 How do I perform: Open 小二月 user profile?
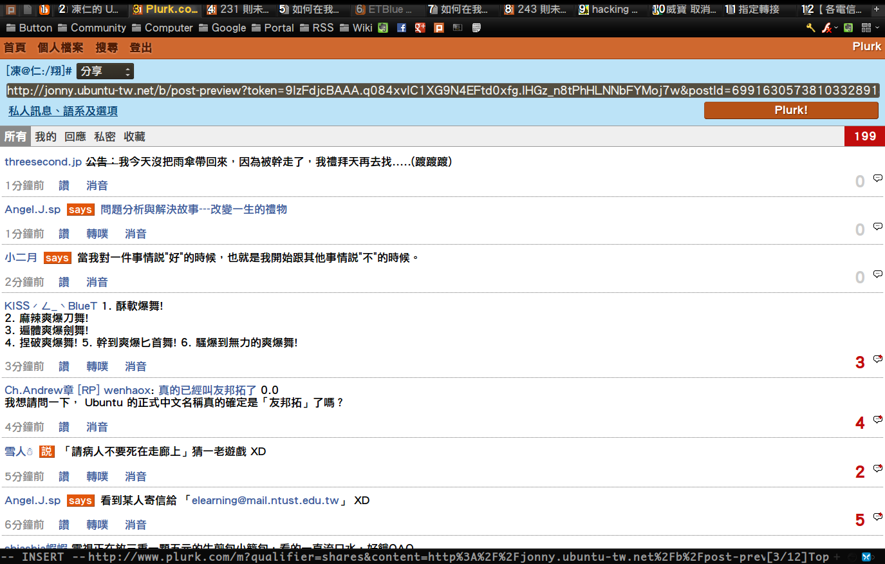click(21, 258)
